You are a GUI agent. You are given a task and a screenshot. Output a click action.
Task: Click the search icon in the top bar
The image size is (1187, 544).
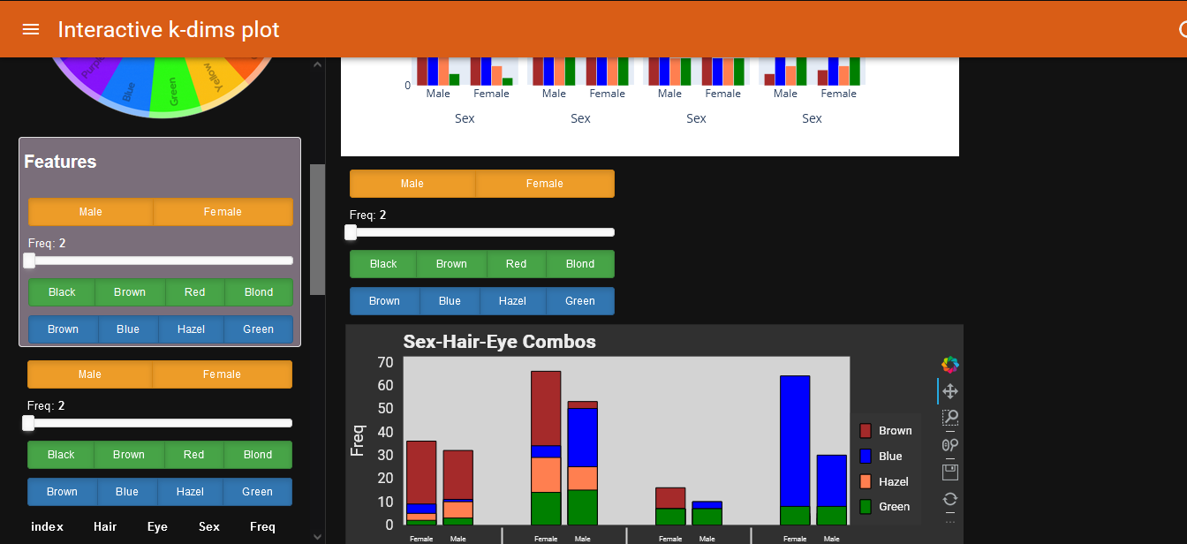tap(1183, 28)
